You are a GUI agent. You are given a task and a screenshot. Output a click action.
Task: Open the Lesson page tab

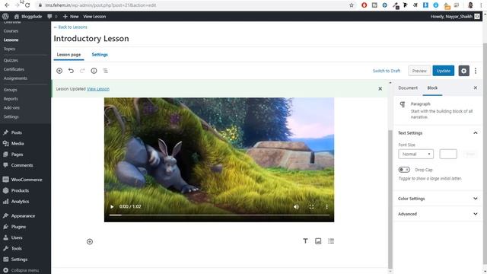click(68, 55)
